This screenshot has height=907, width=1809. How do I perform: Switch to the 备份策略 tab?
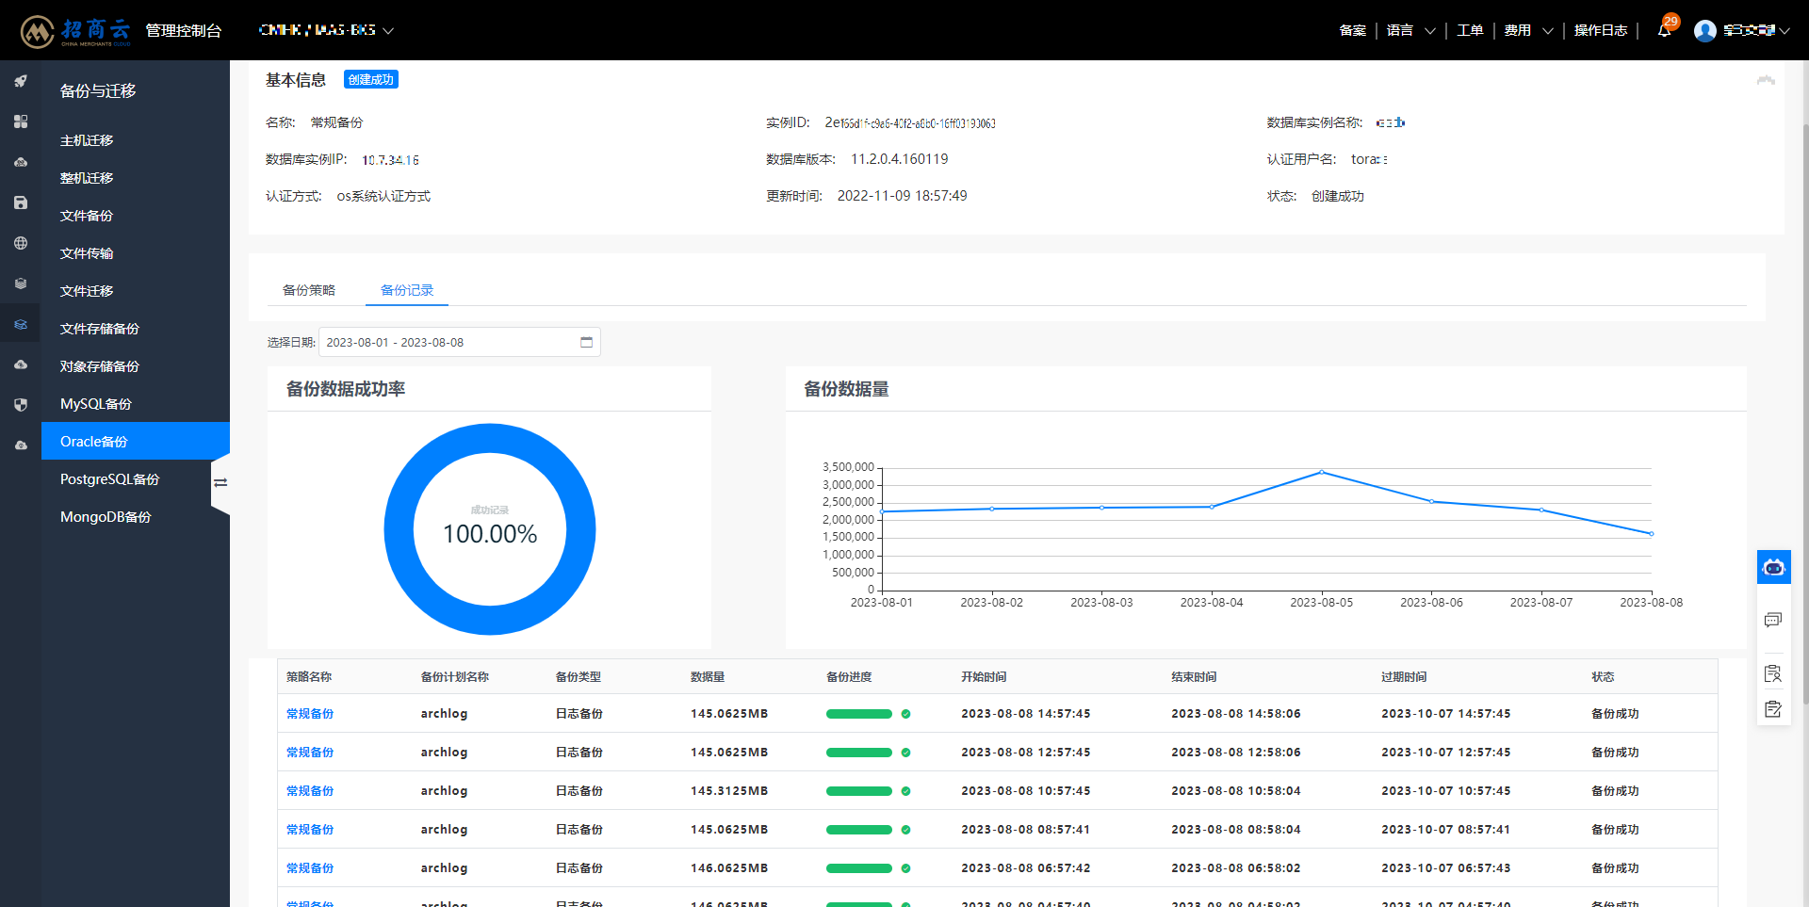click(309, 290)
